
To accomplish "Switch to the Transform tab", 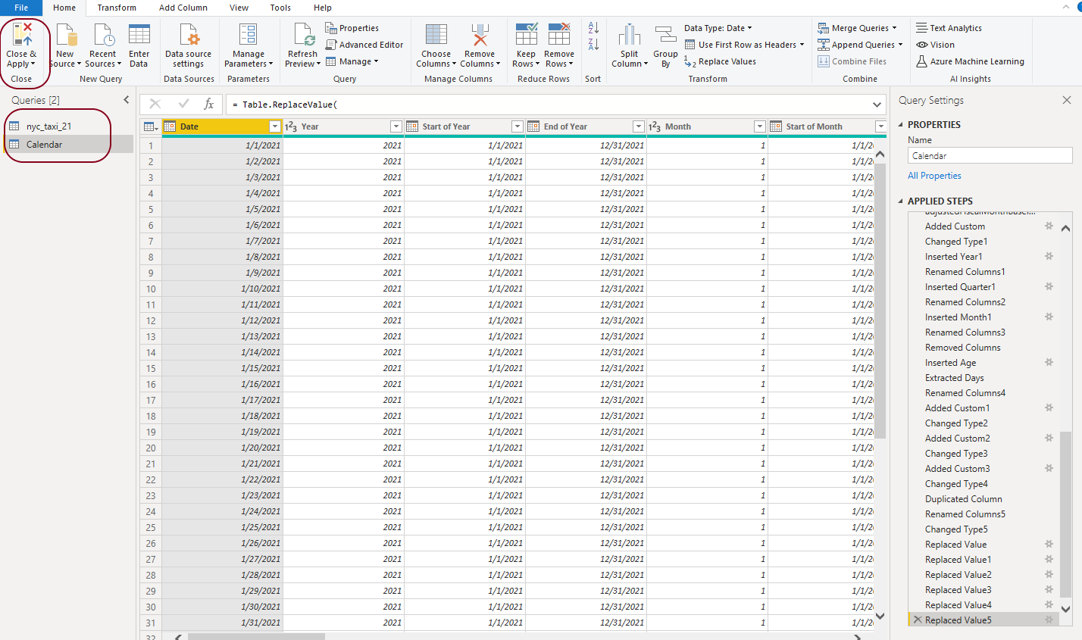I will pos(117,8).
